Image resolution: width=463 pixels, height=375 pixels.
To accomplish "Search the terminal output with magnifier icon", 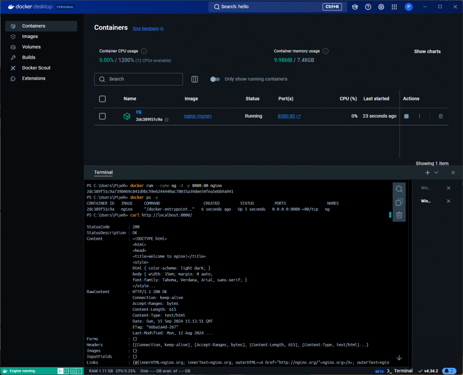I will click(399, 189).
